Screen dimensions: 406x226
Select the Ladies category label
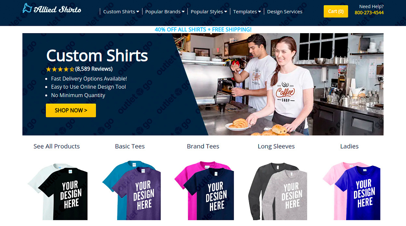coord(349,146)
